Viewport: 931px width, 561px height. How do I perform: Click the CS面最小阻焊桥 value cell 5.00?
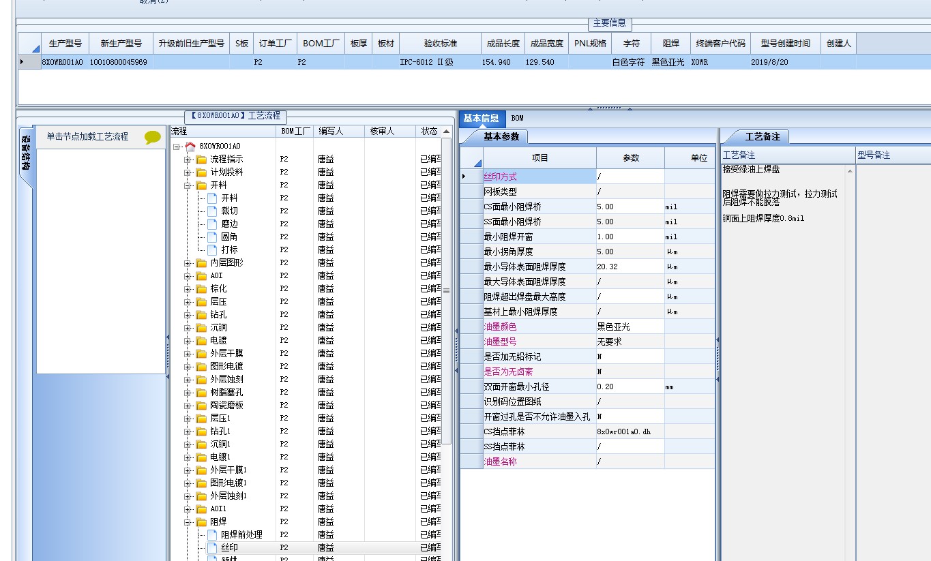click(630, 207)
